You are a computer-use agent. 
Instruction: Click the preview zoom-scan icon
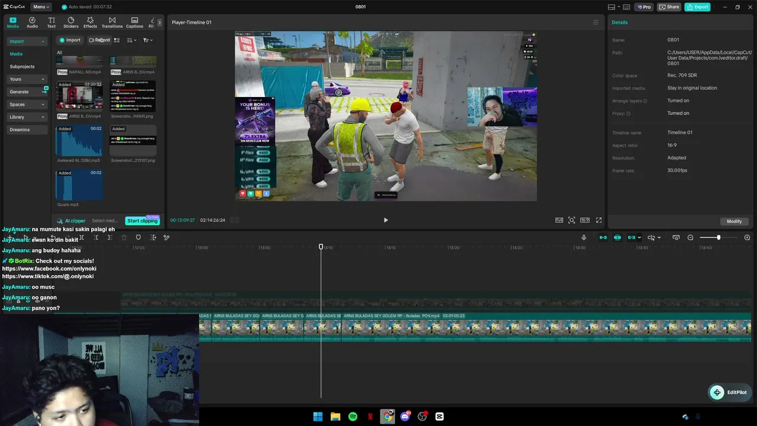tap(571, 220)
